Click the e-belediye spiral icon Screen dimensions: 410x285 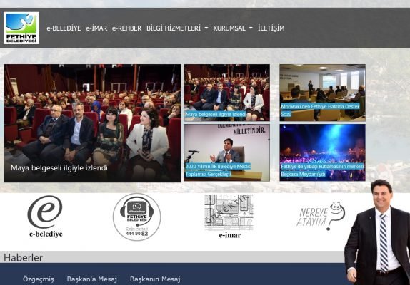45,212
